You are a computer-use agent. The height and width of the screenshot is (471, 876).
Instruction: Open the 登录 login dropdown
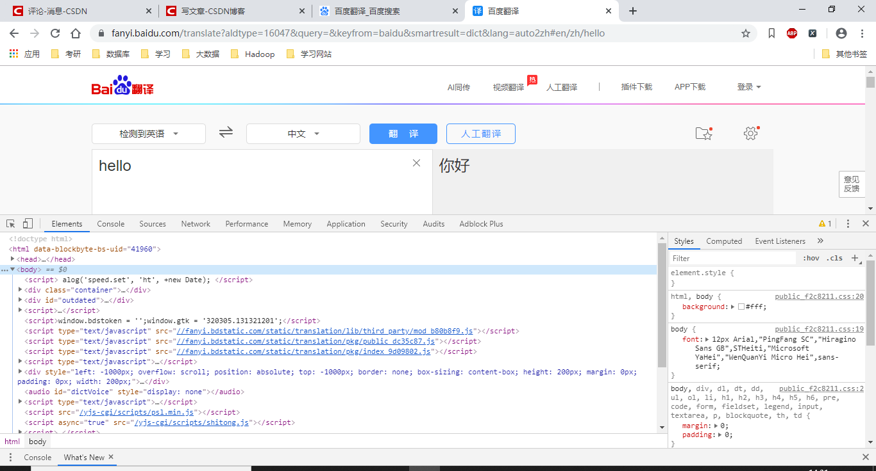click(x=749, y=87)
